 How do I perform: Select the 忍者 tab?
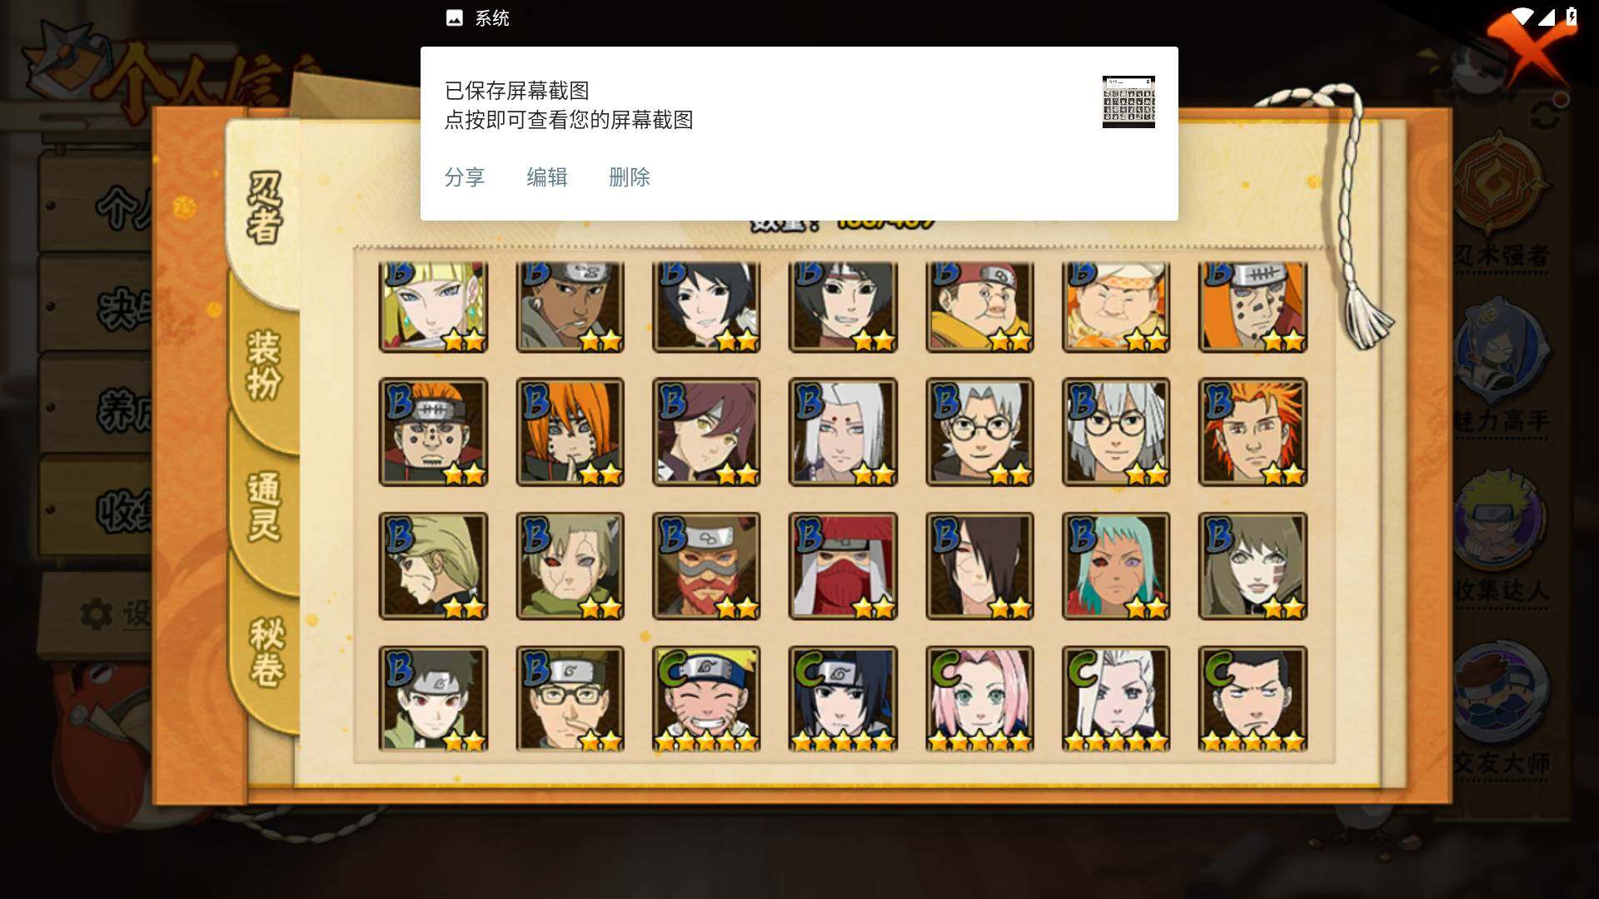pos(265,208)
